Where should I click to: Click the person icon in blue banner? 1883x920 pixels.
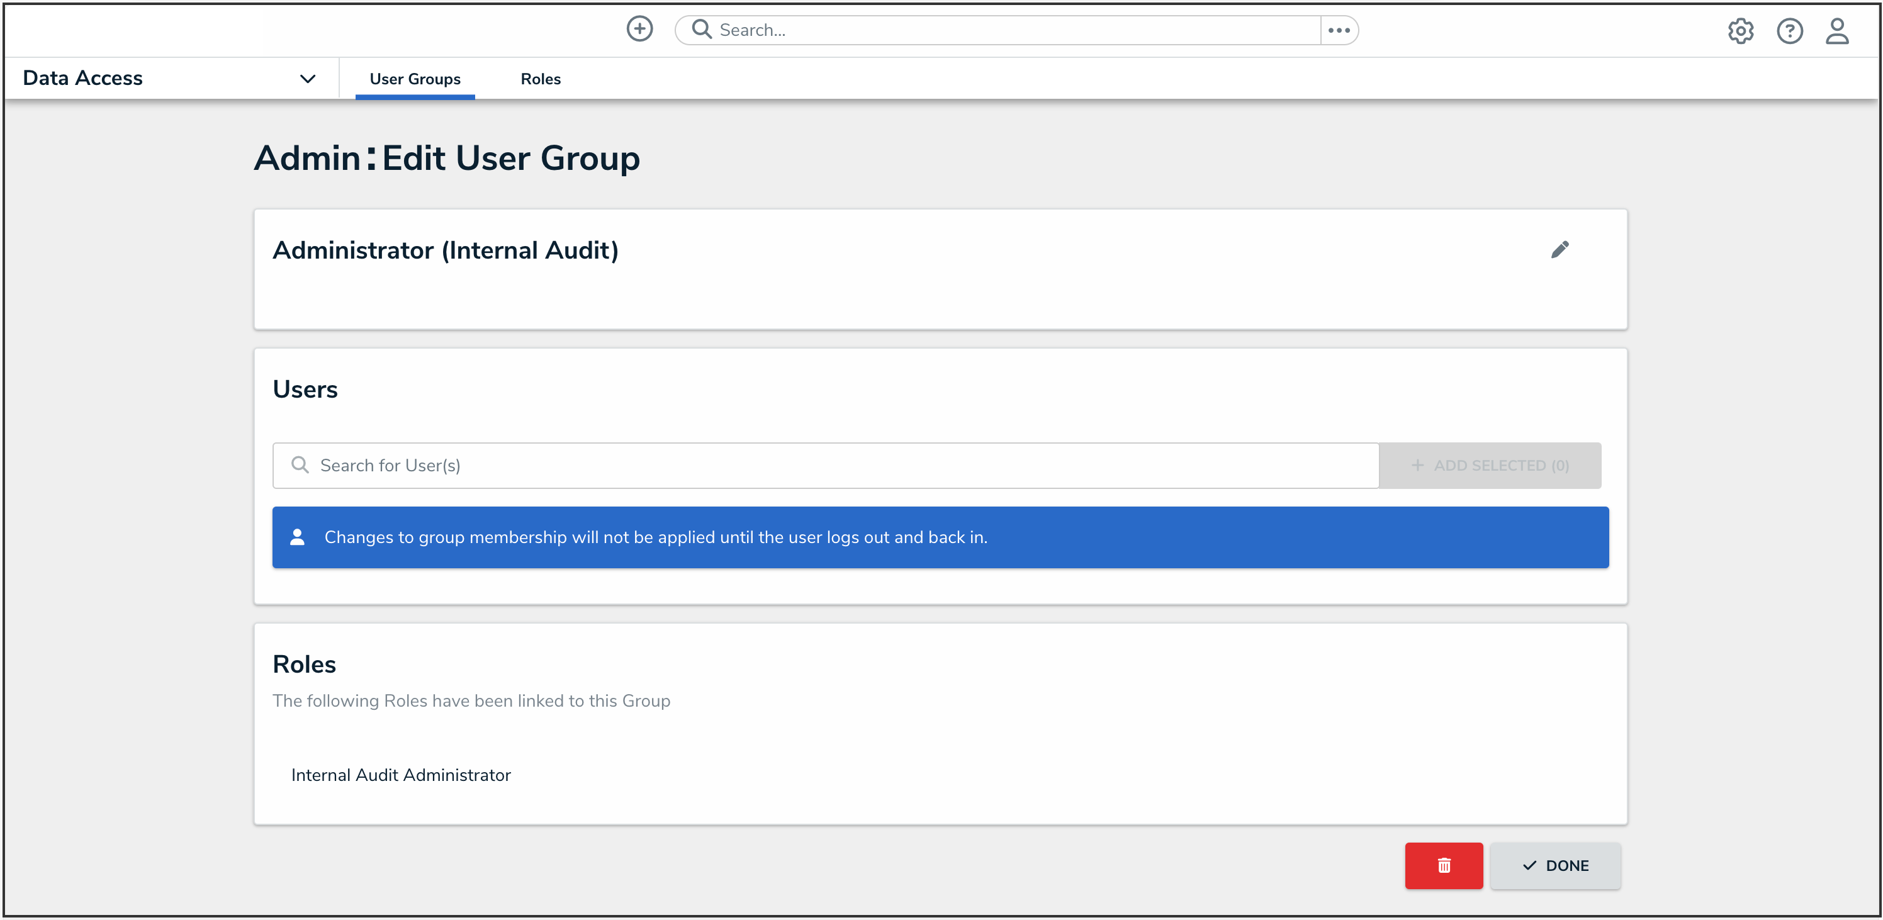tap(298, 537)
